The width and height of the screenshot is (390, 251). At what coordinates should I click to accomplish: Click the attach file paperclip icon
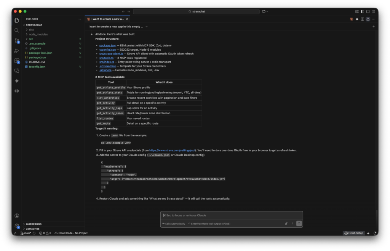click(286, 224)
